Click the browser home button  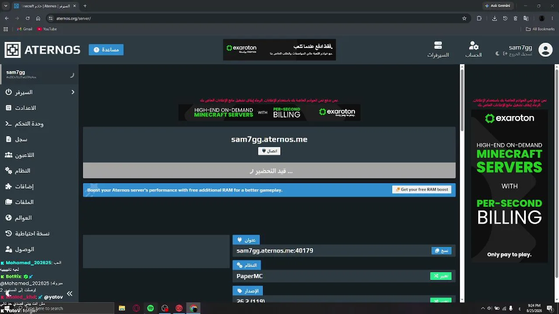coord(38,18)
